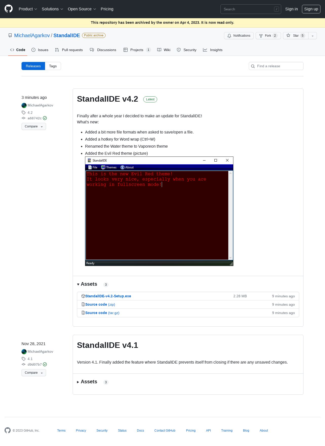This screenshot has height=446, width=325.
Task: Click MichaelAgarkov avatar under v4.2 release
Action: coord(24,105)
